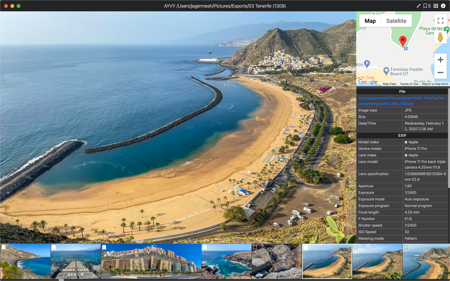Screen dimensions: 450x281
Task: Toggle bookmark on the Resbaladizo Suelo thumbnail
Action: [x=54, y=247]
